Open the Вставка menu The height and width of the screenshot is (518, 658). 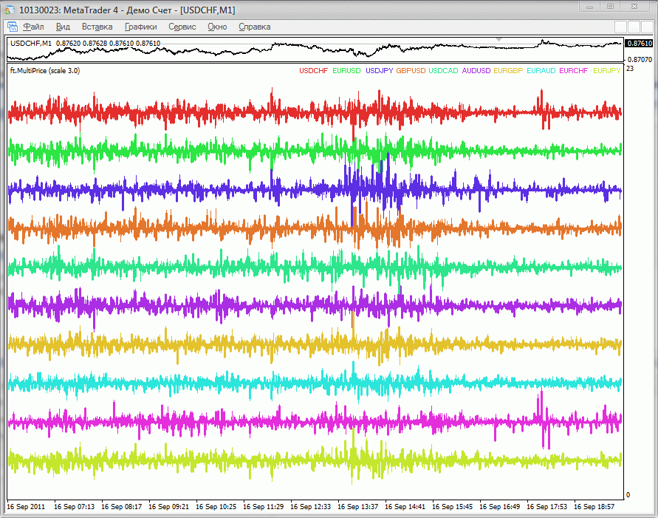[x=97, y=27]
